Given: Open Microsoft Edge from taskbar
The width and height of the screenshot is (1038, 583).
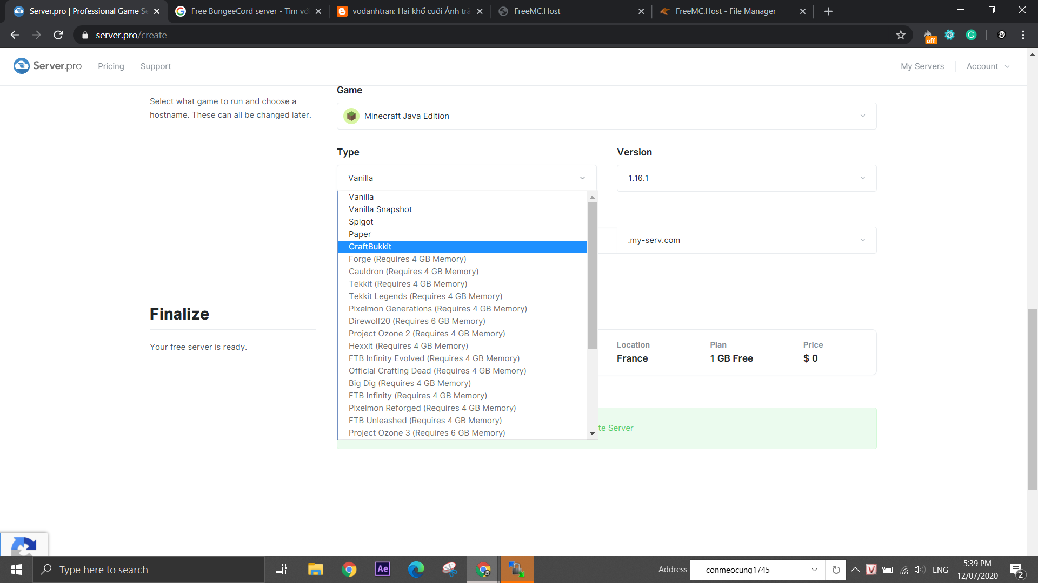Looking at the screenshot, I should (416, 569).
